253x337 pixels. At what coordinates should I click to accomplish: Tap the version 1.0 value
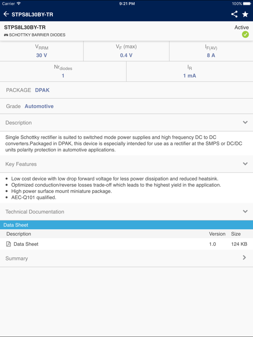(x=213, y=244)
